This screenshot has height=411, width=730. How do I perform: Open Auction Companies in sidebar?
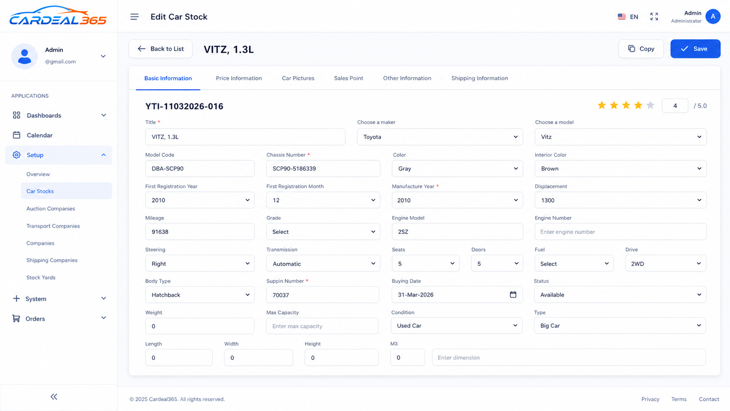(51, 208)
